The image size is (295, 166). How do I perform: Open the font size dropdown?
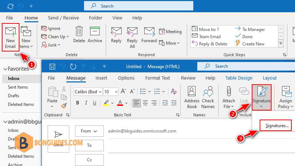pyautogui.click(x=116, y=92)
